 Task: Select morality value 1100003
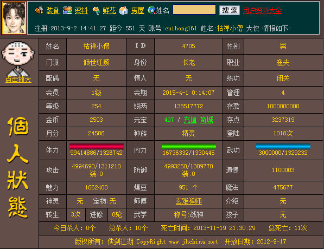click(x=283, y=170)
